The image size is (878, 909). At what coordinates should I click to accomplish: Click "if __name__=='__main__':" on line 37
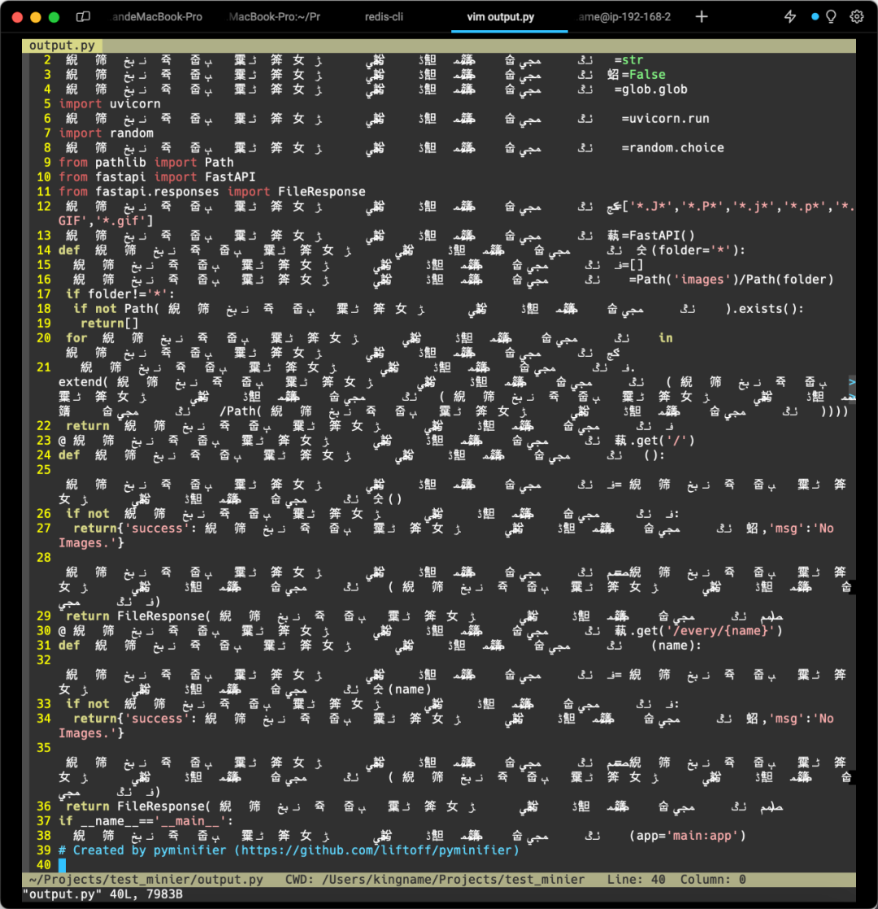[146, 821]
